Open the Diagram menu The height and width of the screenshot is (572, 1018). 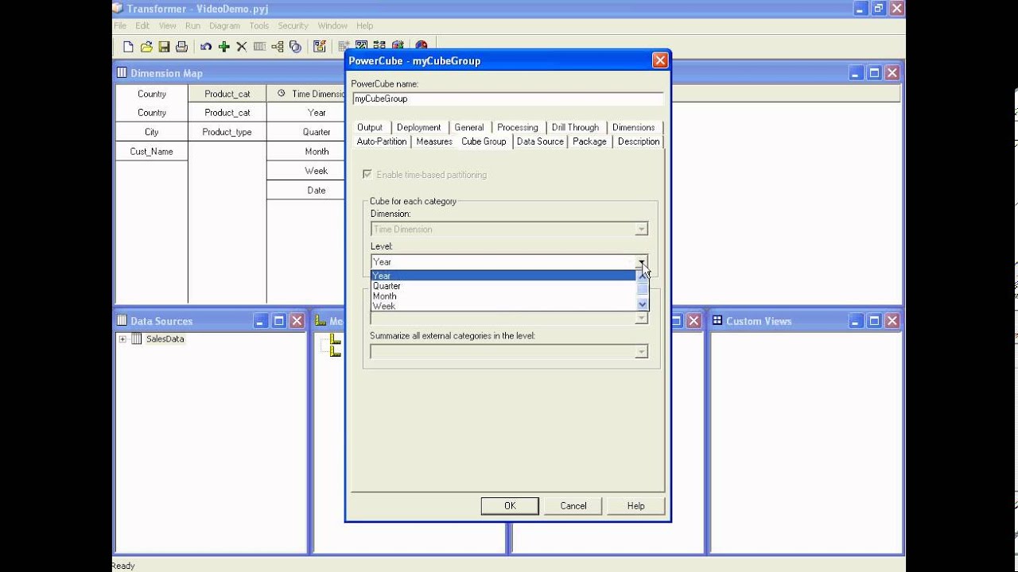pos(224,25)
